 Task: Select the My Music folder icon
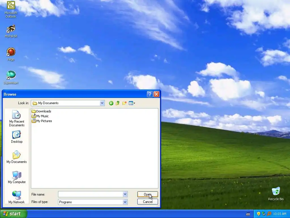click(x=33, y=116)
